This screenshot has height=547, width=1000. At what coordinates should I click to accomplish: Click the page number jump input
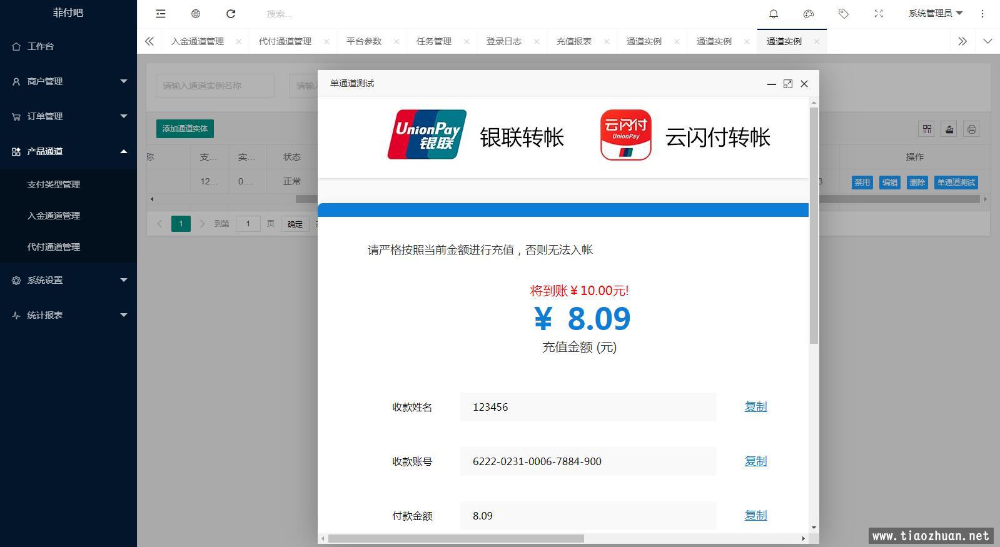click(x=248, y=224)
